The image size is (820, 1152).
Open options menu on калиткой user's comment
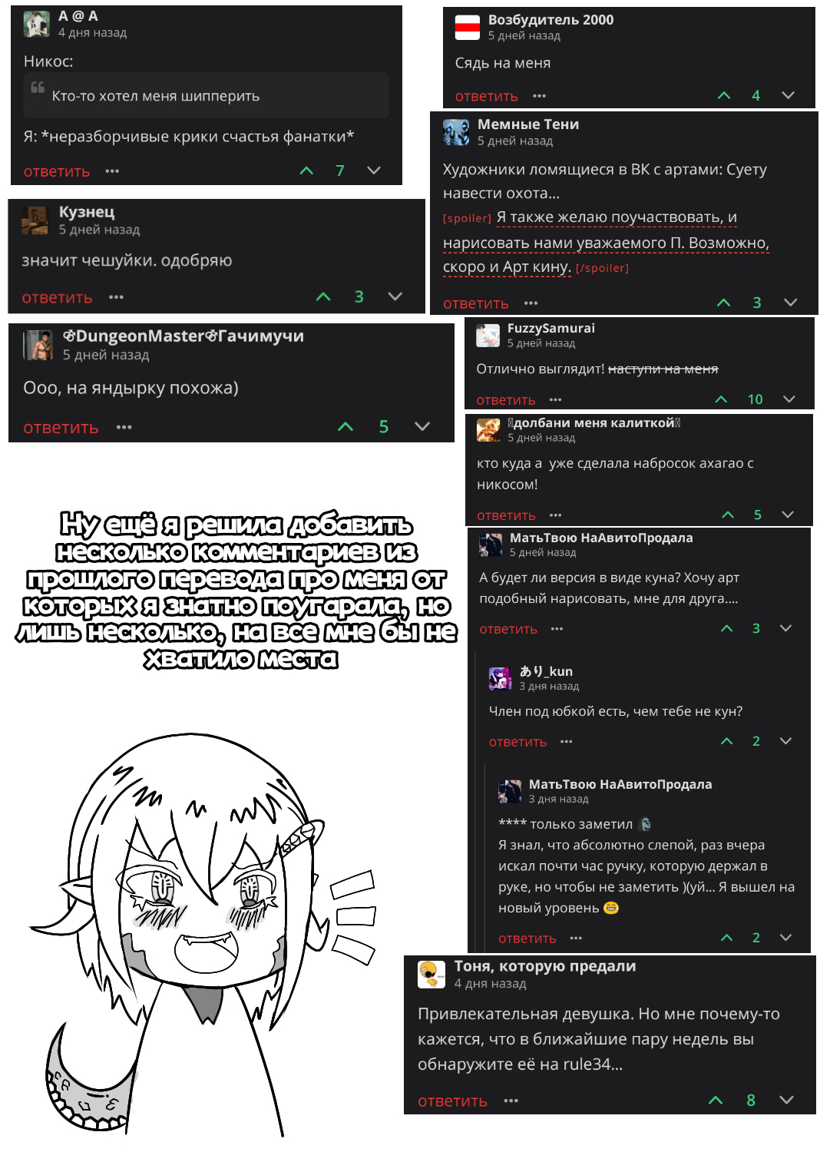[556, 515]
